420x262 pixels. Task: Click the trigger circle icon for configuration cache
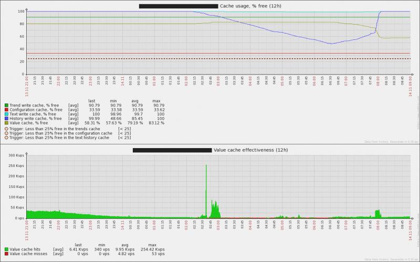coord(6,133)
